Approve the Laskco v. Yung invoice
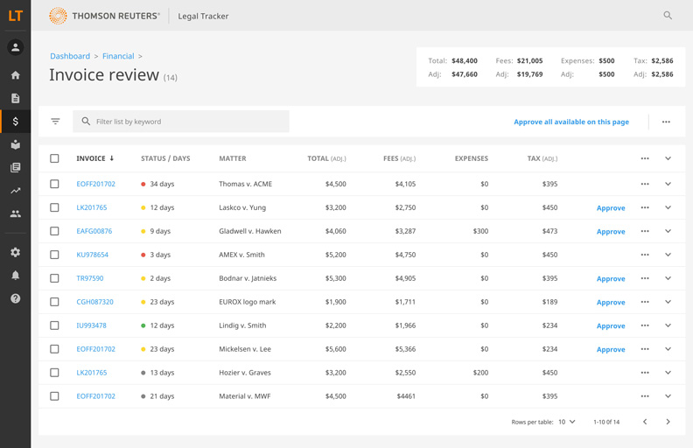Viewport: 693px width, 448px height. tap(611, 208)
